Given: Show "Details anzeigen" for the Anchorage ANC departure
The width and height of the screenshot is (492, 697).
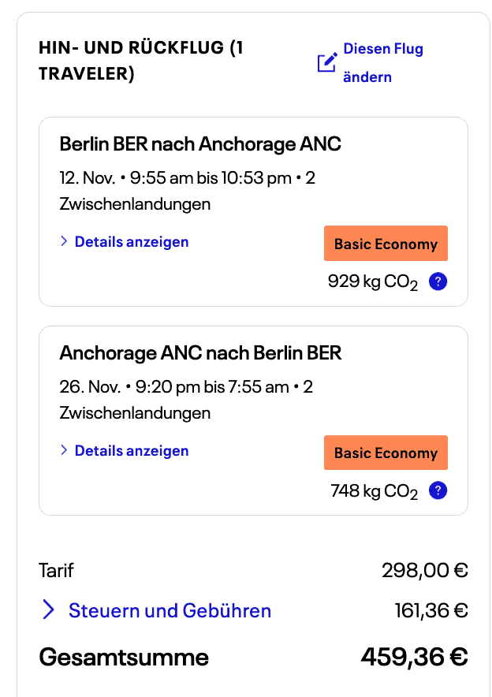Looking at the screenshot, I should click(131, 451).
